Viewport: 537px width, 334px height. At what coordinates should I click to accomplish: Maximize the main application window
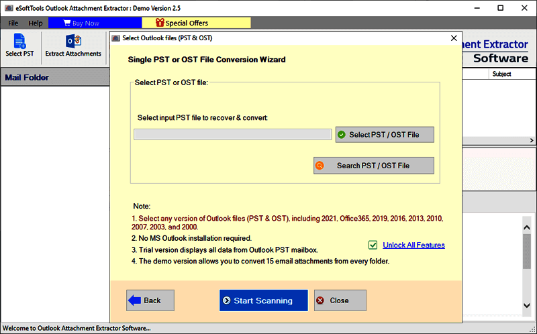(500, 8)
